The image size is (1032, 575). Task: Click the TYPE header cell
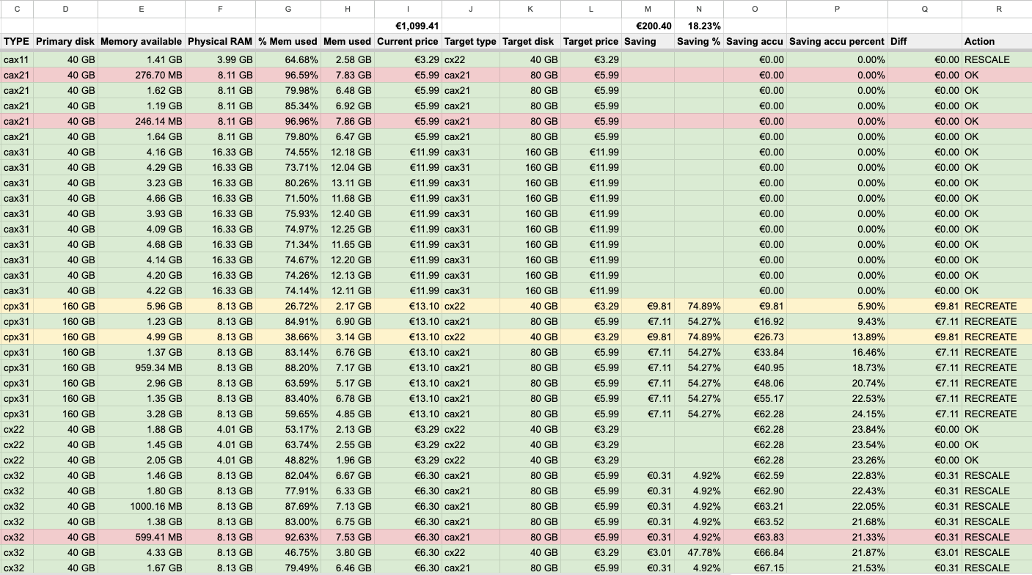17,41
